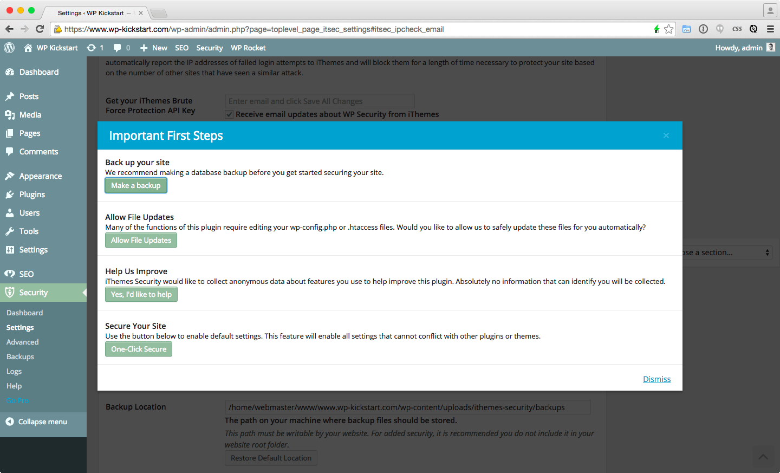
Task: Open Security Backups submenu item
Action: (x=20, y=357)
